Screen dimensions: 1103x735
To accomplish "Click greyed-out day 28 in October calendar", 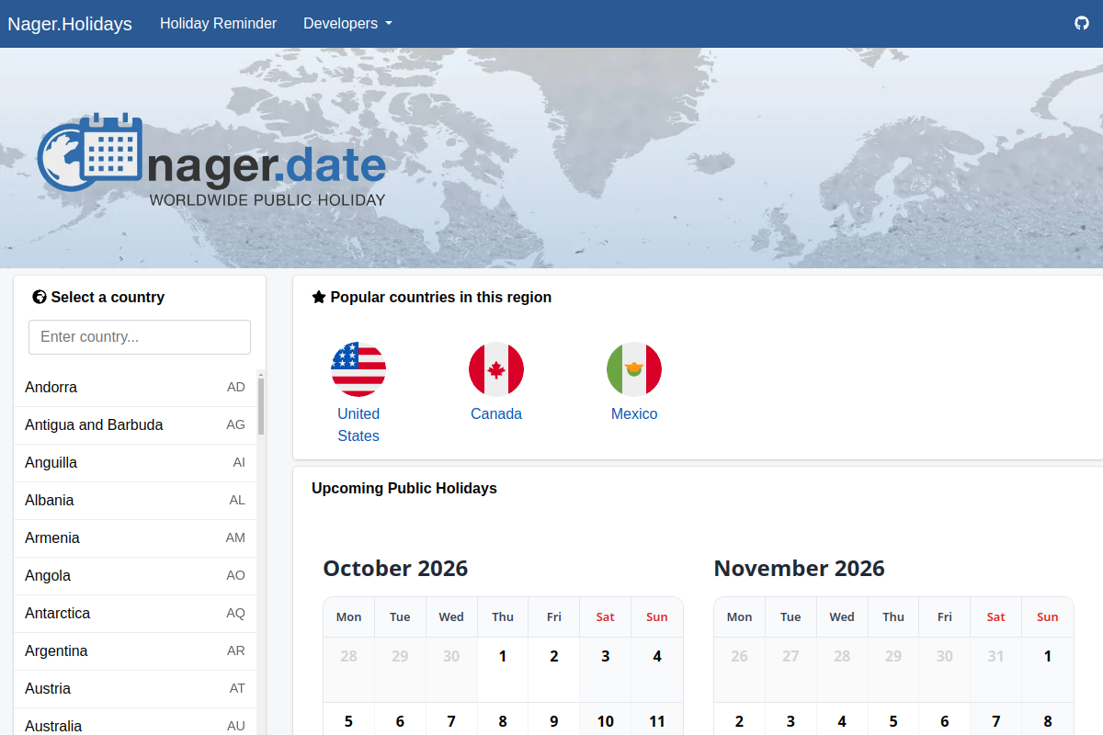I will click(x=348, y=670).
